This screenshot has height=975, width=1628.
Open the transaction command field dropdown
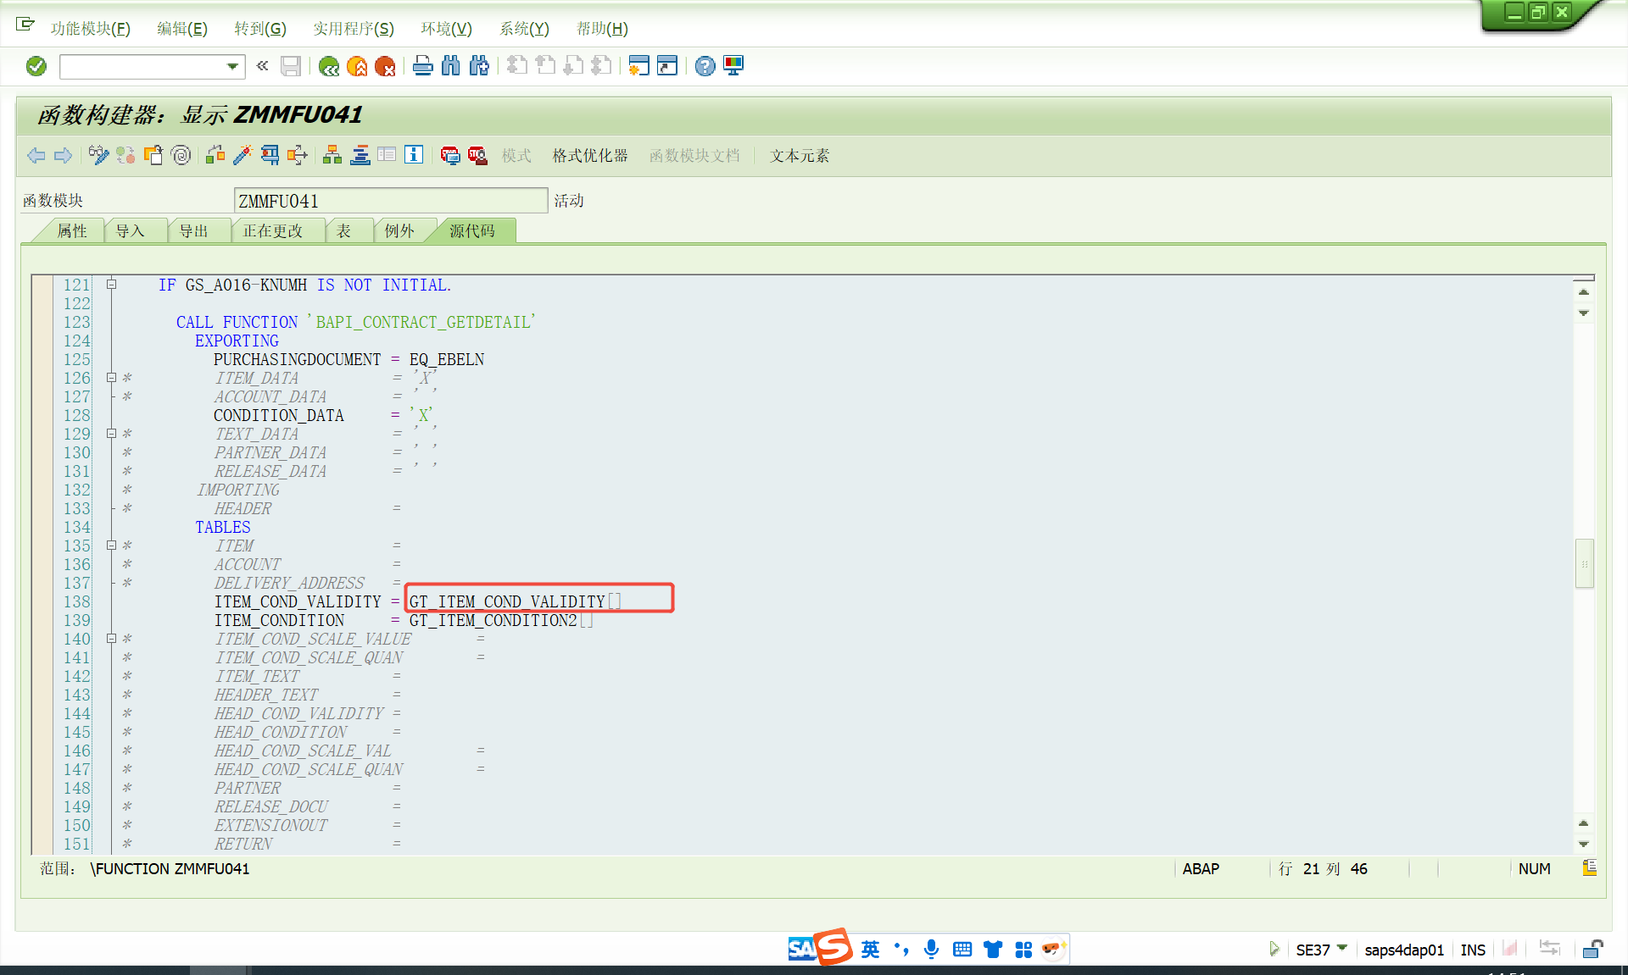(232, 66)
